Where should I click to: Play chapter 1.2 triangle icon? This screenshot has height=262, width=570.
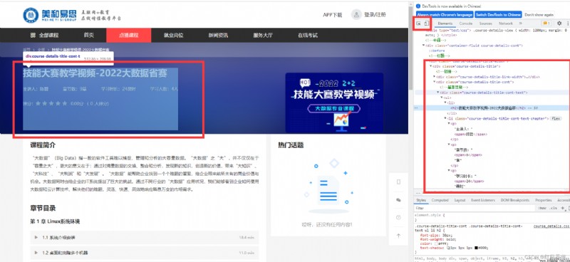[36, 253]
